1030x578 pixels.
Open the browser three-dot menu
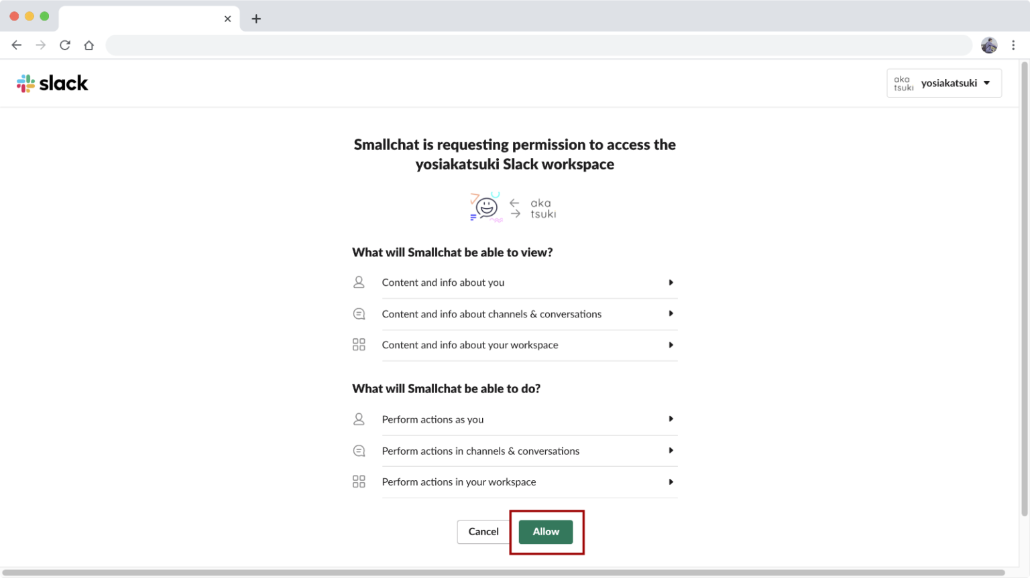click(1014, 45)
